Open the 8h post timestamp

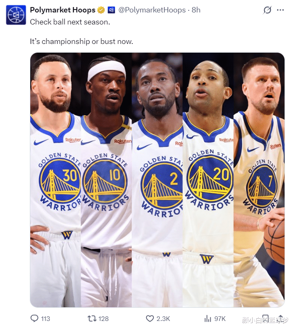point(196,10)
